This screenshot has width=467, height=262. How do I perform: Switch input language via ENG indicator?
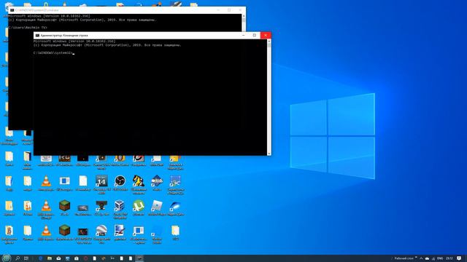[440, 258]
